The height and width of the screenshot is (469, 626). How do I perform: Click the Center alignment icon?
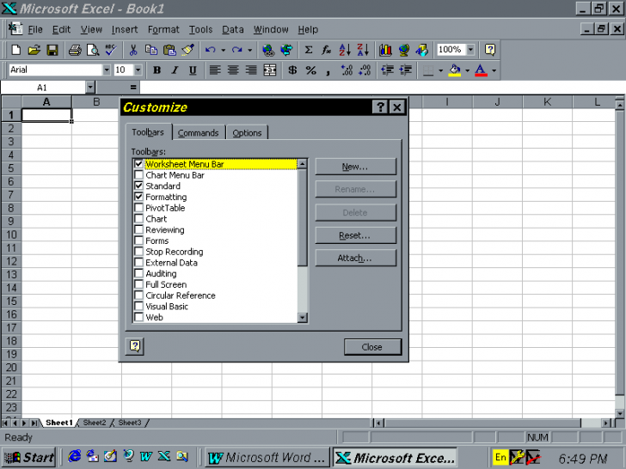point(233,70)
